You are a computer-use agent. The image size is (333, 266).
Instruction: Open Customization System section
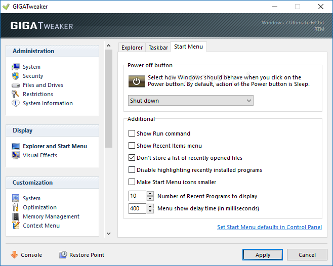pyautogui.click(x=31, y=198)
